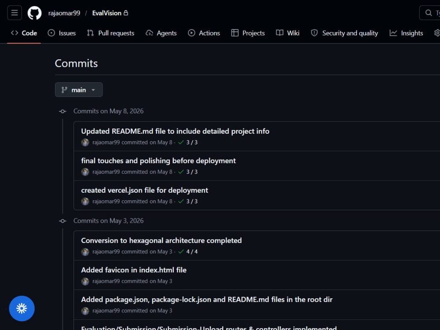440x330 pixels.
Task: Switch to the Code tab
Action: click(x=24, y=33)
